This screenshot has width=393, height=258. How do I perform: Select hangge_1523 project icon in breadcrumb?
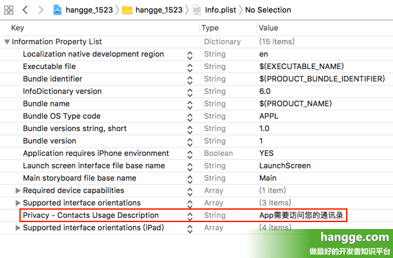click(57, 10)
